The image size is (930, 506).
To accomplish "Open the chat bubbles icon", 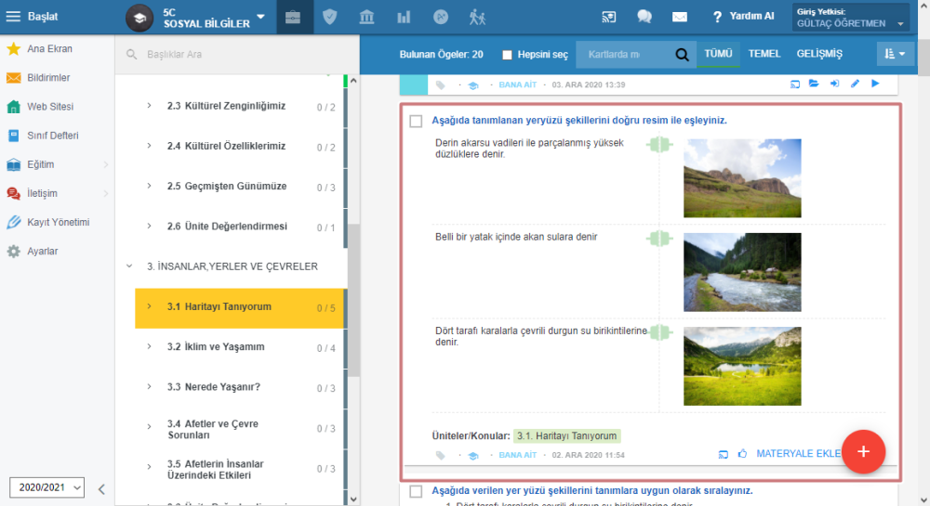I will tap(644, 17).
